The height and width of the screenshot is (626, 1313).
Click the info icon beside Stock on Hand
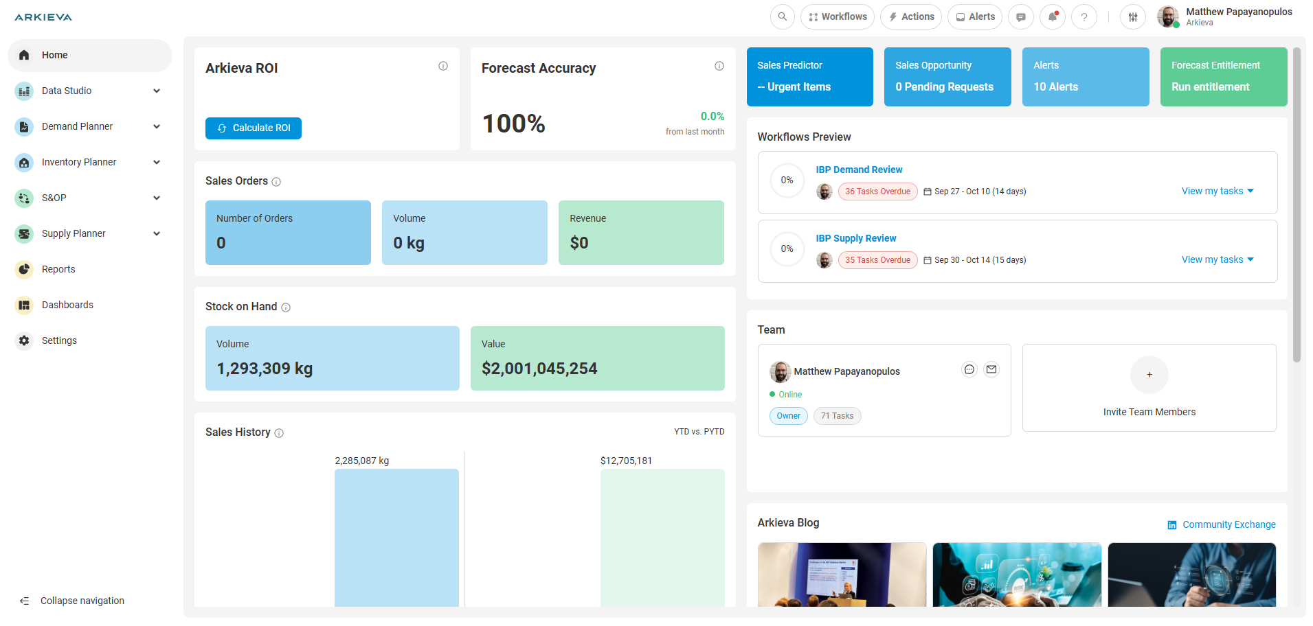(286, 308)
